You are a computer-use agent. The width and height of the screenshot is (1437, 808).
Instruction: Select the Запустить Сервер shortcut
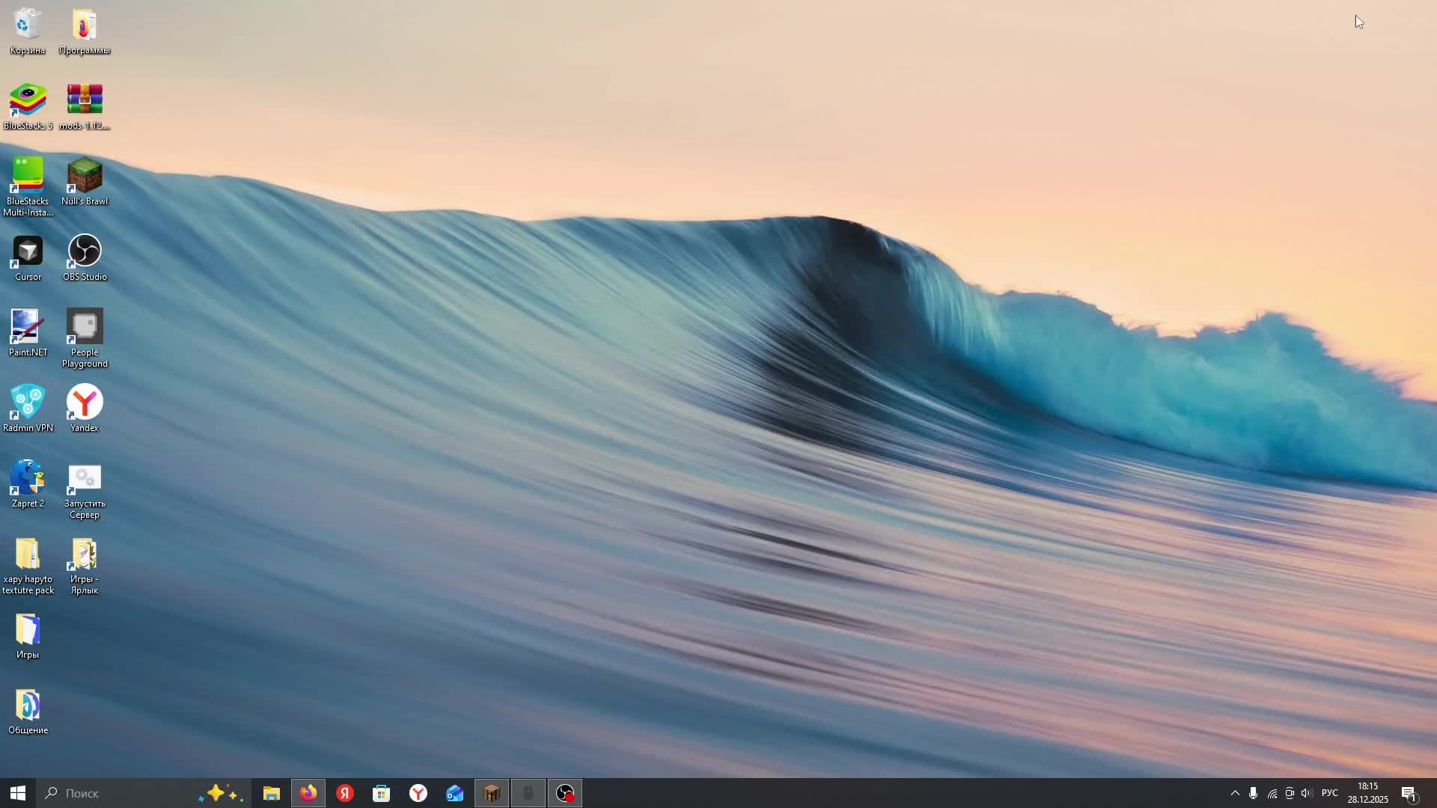click(85, 479)
